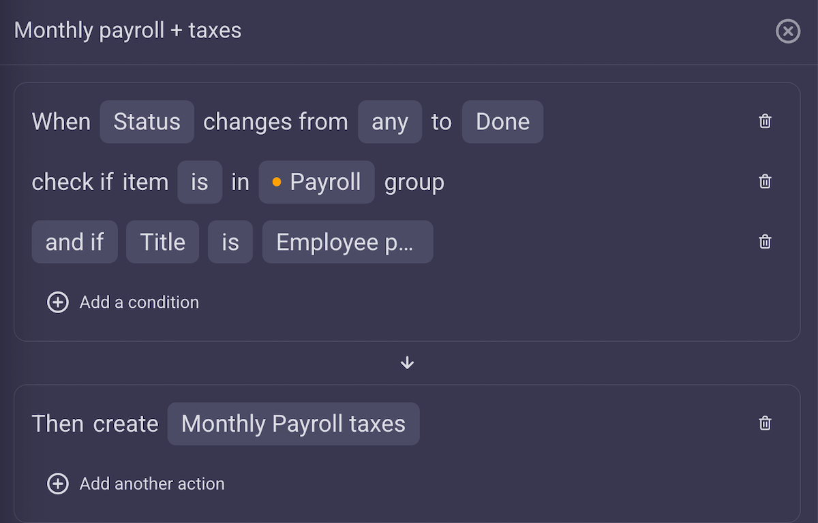The width and height of the screenshot is (818, 523).
Task: Click the Monthly payroll + taxes title
Action: point(128,30)
